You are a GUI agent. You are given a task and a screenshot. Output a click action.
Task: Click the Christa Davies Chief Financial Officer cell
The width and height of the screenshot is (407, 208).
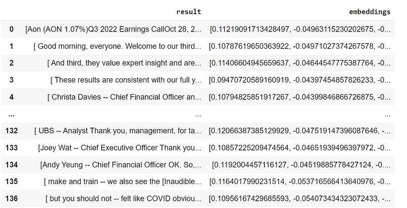[x=124, y=97]
